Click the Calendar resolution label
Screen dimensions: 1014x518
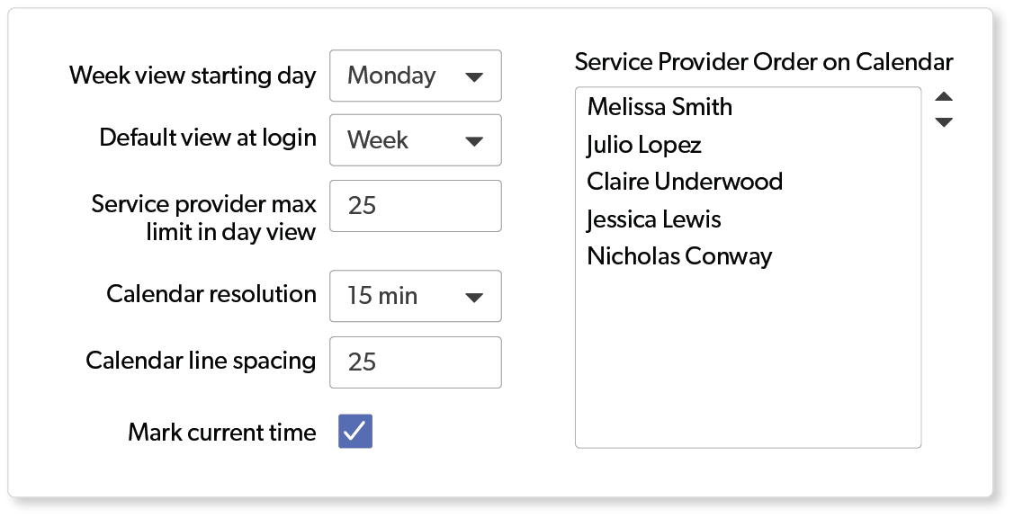coord(211,295)
